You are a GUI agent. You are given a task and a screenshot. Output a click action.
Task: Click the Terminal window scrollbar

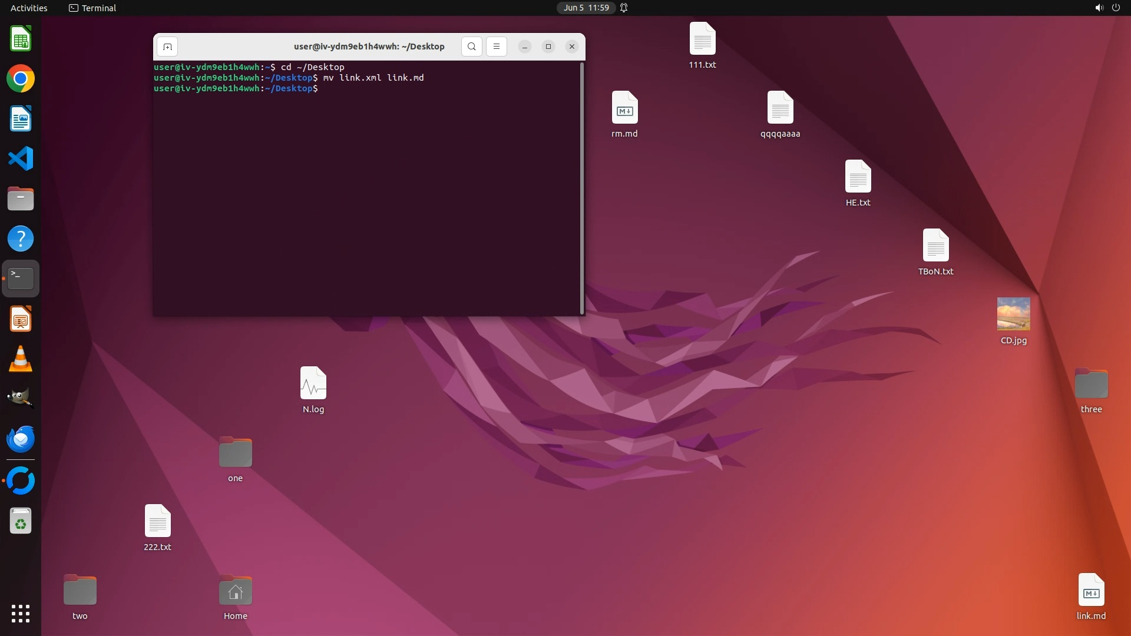coord(582,188)
